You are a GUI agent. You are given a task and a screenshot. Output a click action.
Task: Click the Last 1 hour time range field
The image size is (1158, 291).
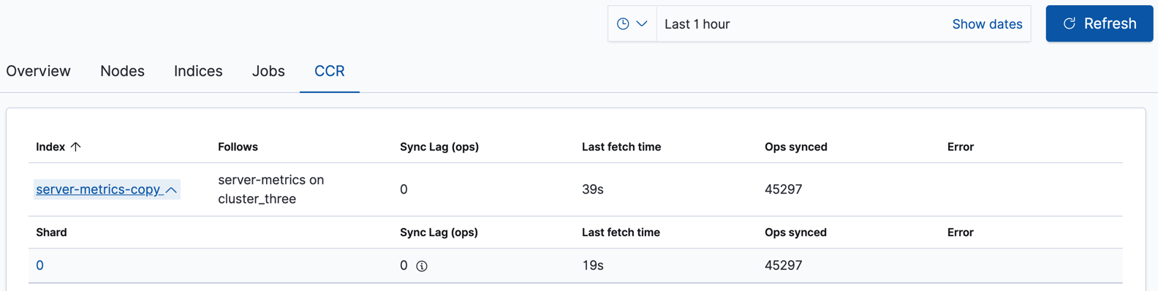[801, 24]
